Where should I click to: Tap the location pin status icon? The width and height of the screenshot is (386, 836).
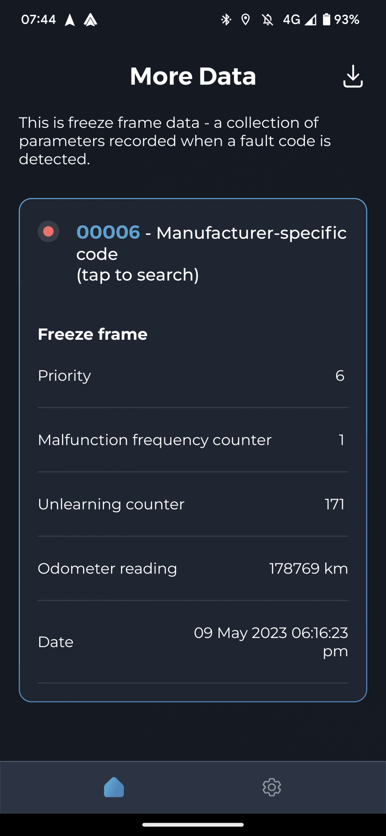(x=246, y=20)
